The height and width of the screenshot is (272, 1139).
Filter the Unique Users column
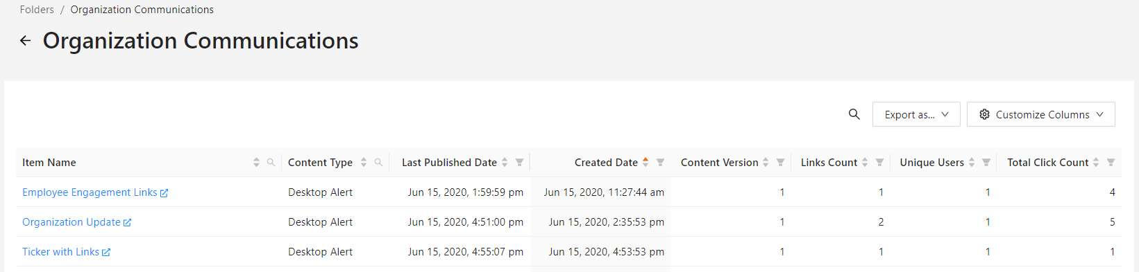click(x=986, y=162)
